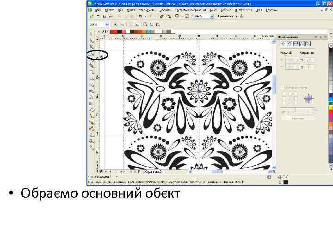Check the top-right anchor point box
The height and width of the screenshot is (250, 333).
click(296, 94)
